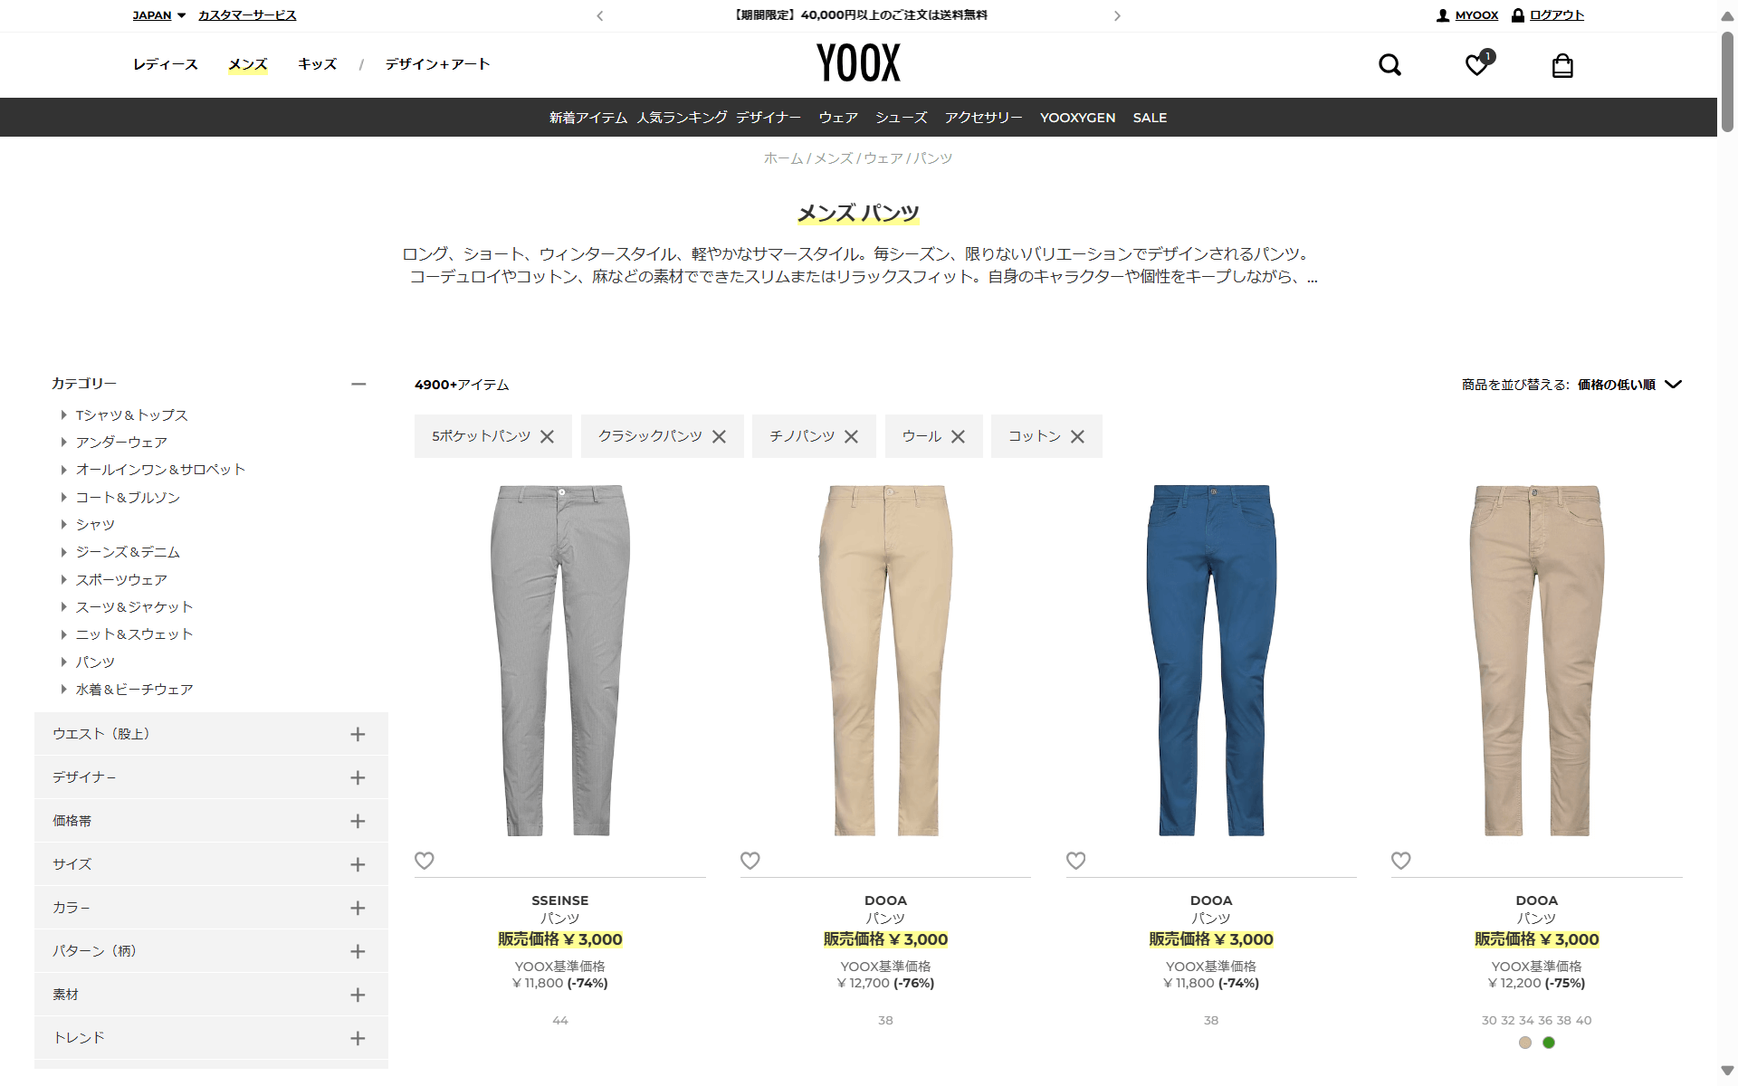The height and width of the screenshot is (1086, 1738).
Task: Click the next promo banner arrow
Action: [1117, 15]
